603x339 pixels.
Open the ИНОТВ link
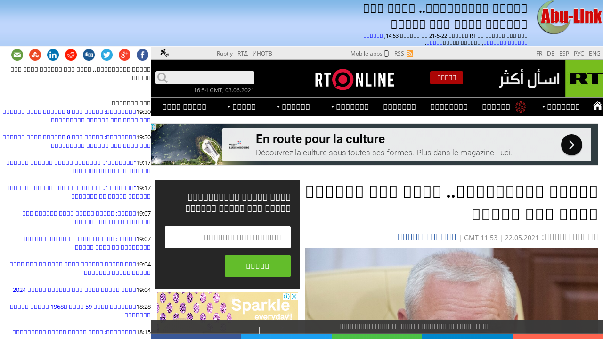pos(262,54)
